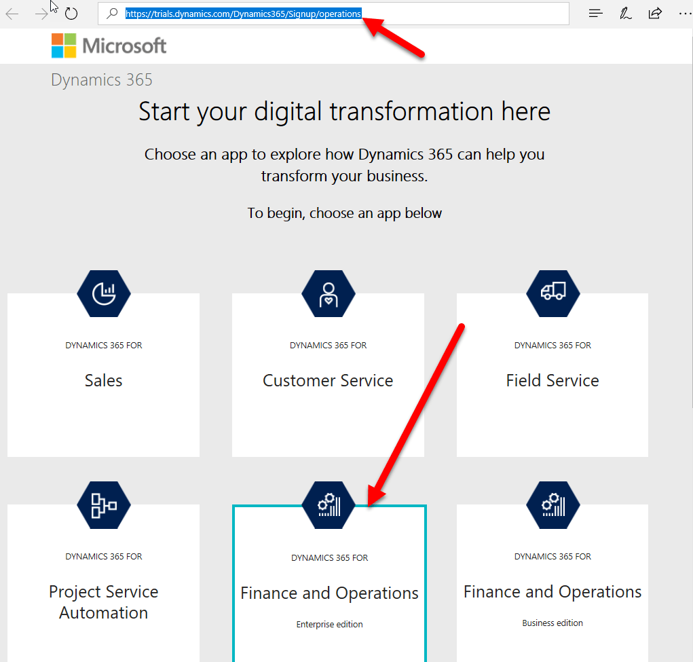Click the Field Service truck hexagon icon
The height and width of the screenshot is (662, 693).
pyautogui.click(x=552, y=293)
